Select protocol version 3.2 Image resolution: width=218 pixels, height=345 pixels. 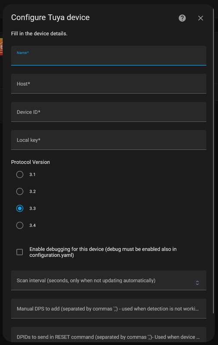pyautogui.click(x=19, y=191)
